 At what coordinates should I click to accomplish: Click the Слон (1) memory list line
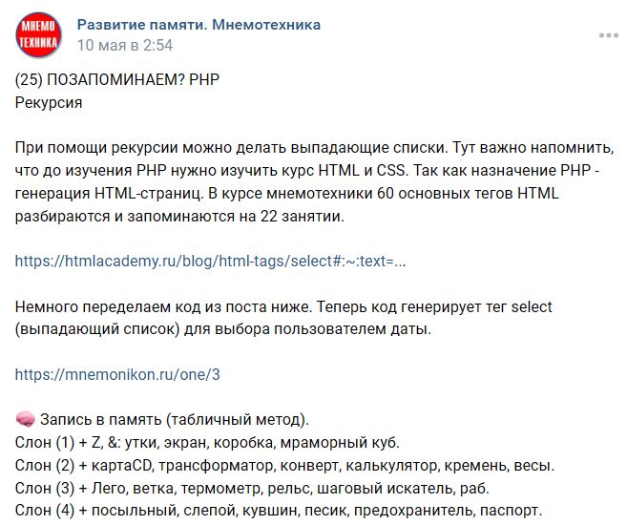click(207, 443)
